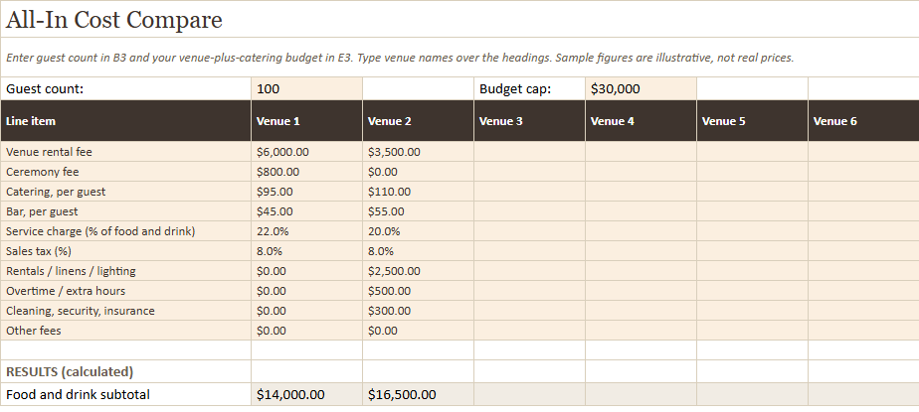Select Venue 2 food and drink subtotal $16,500.00
This screenshot has height=412, width=919.
tap(418, 394)
